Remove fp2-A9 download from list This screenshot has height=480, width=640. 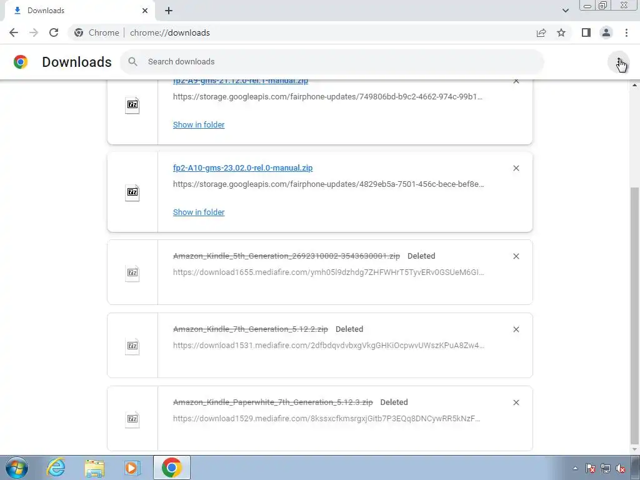(x=516, y=82)
